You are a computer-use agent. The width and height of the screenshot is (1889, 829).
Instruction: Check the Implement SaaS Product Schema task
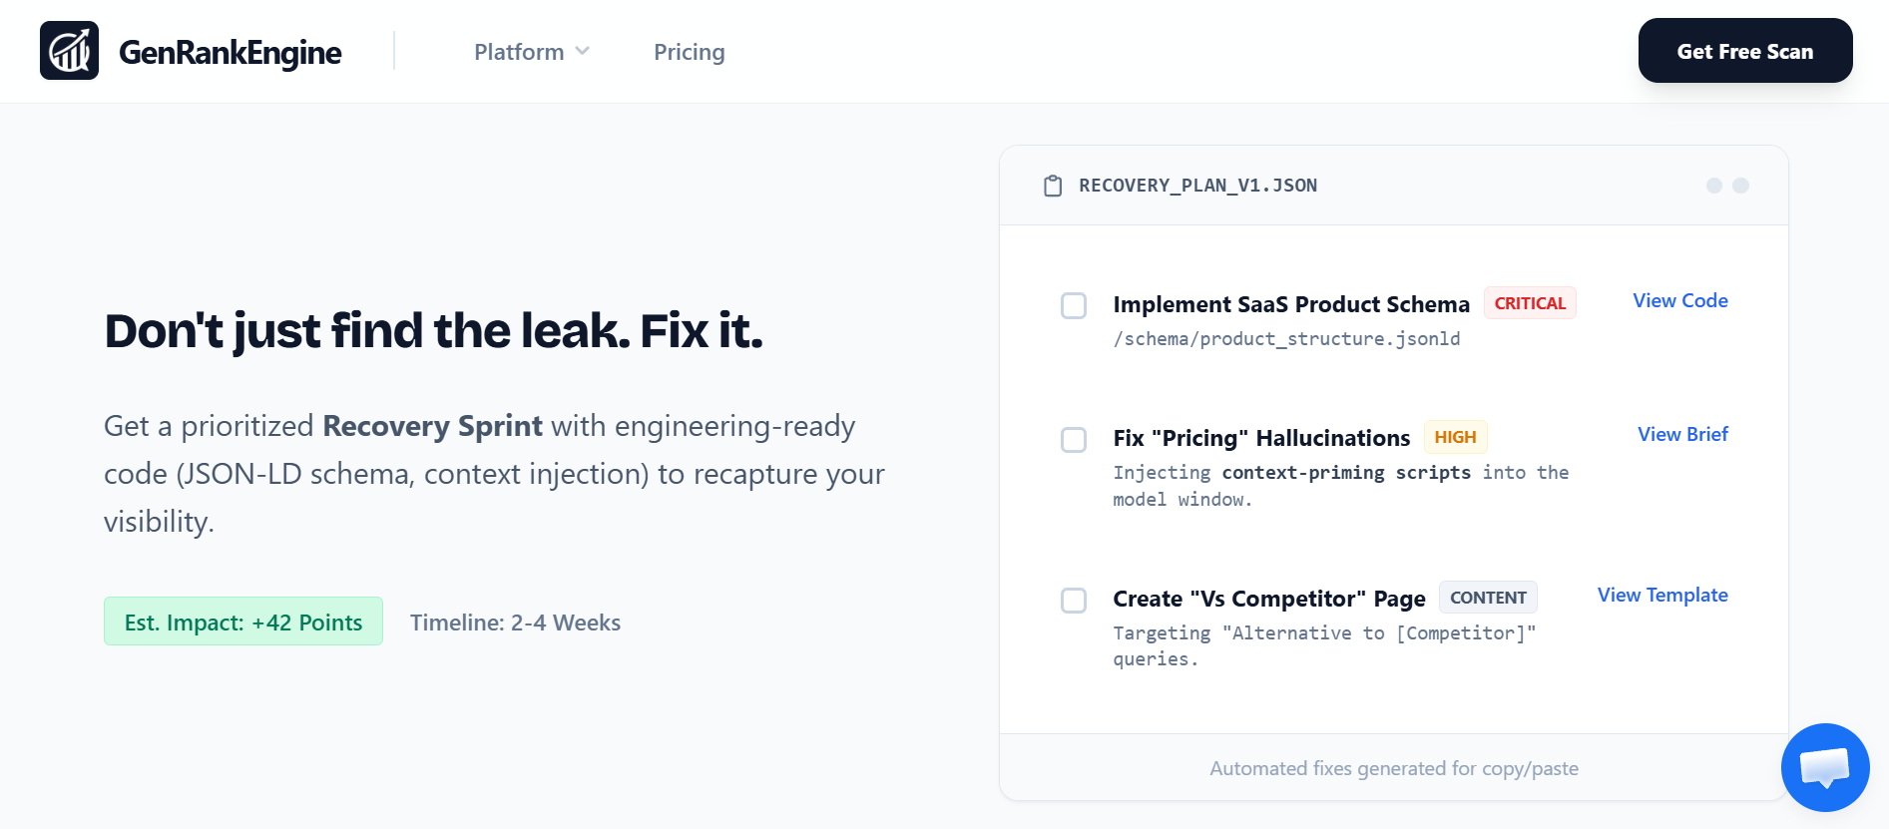point(1075,307)
